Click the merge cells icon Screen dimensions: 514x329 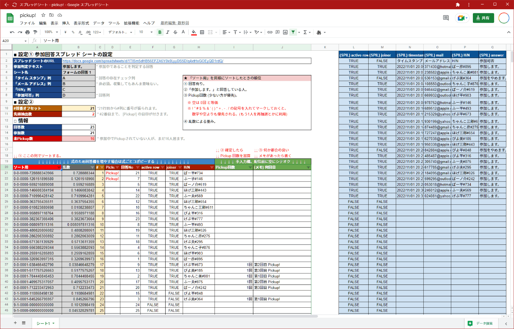click(x=210, y=32)
